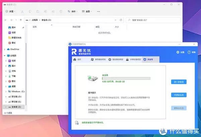This screenshot has width=201, height=137.
Task: Click the pin icon beside 图片
Action: pos(23,27)
